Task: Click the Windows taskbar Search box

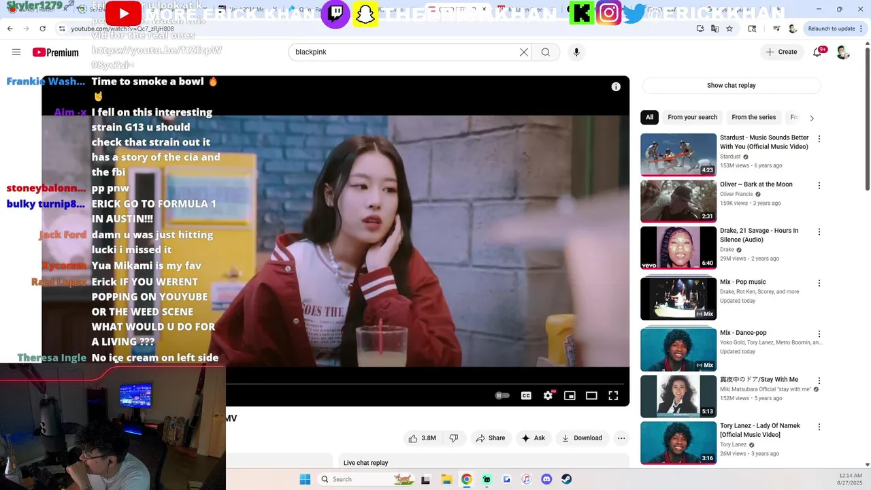Action: pyautogui.click(x=365, y=479)
